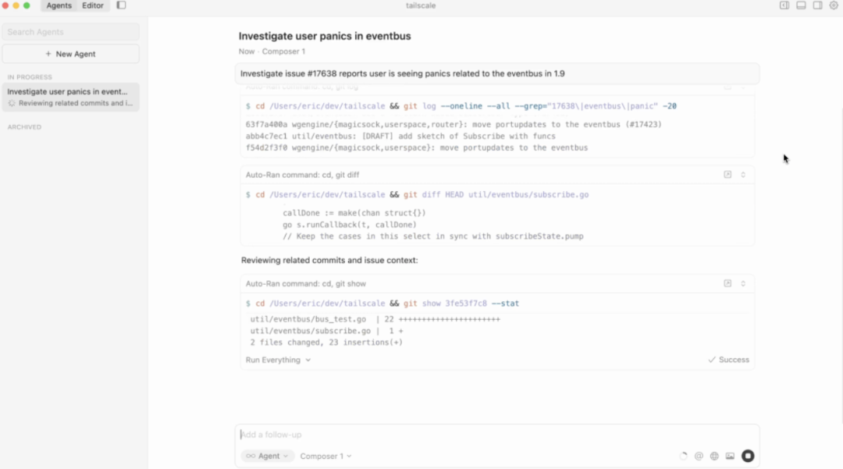The height and width of the screenshot is (469, 843).
Task: Click the util/eventbus/subscribe.go stat line
Action: (x=326, y=331)
